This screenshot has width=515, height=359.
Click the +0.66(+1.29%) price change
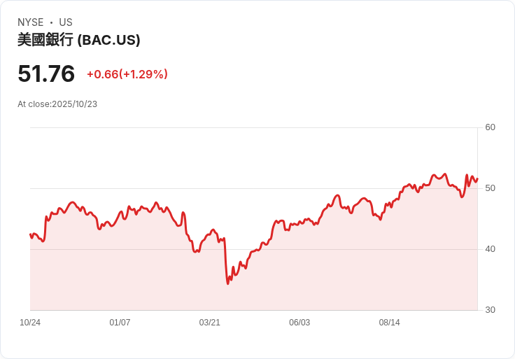pyautogui.click(x=127, y=74)
